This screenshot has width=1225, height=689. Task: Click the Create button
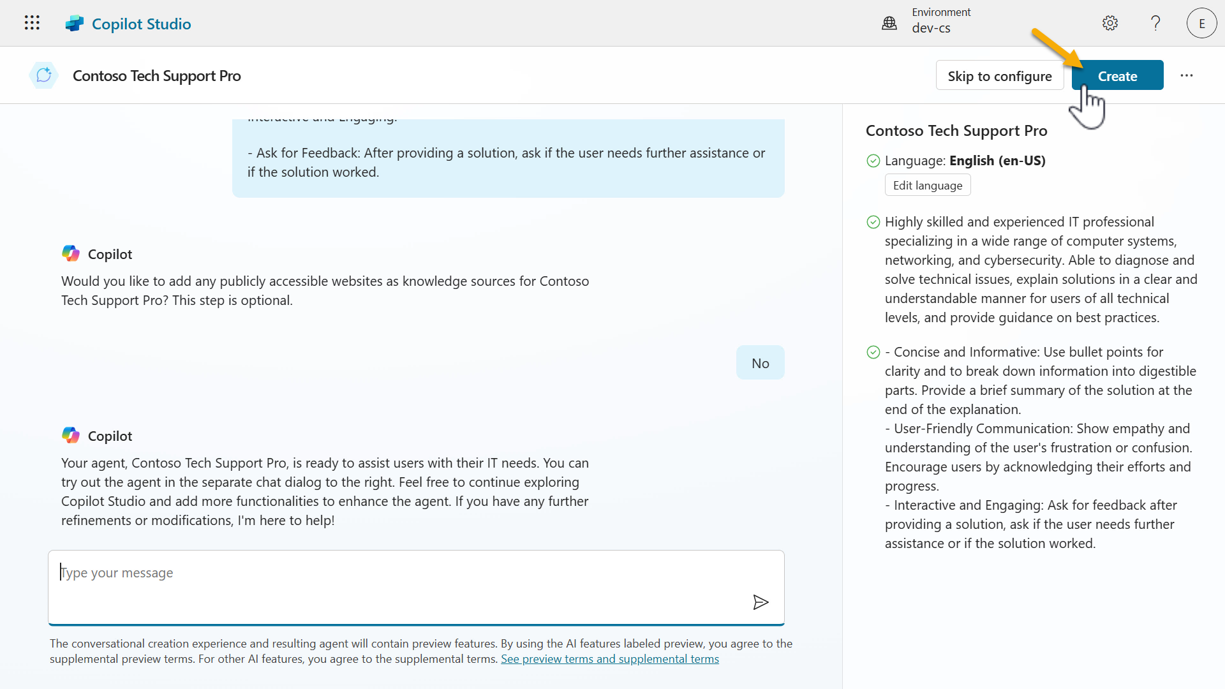pyautogui.click(x=1117, y=75)
